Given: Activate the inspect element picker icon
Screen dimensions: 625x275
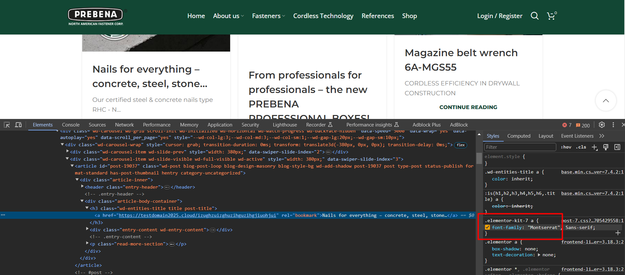Looking at the screenshot, I should click(7, 125).
